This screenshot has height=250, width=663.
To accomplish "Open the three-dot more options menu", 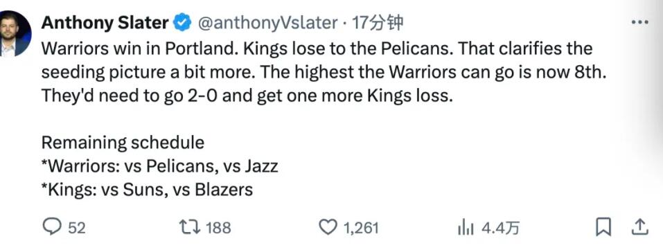I will coord(639,22).
